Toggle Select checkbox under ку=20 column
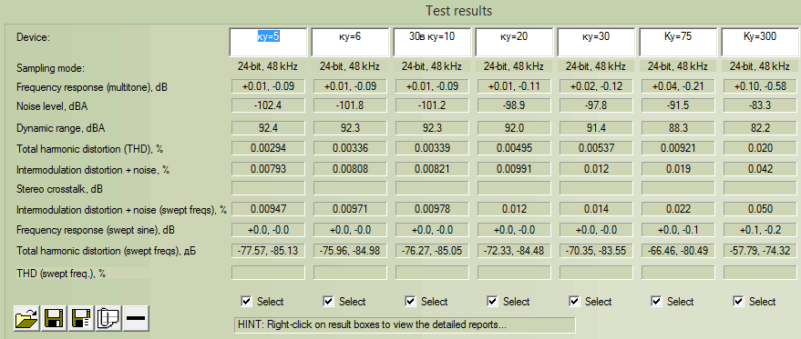Image resolution: width=801 pixels, height=339 pixels. (492, 301)
